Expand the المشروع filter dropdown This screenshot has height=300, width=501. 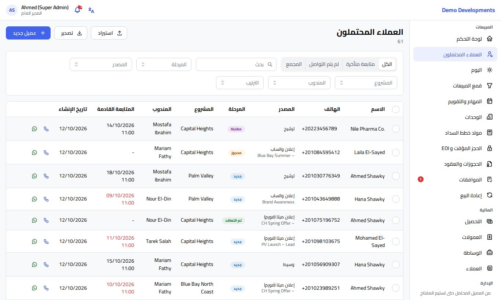(x=366, y=83)
